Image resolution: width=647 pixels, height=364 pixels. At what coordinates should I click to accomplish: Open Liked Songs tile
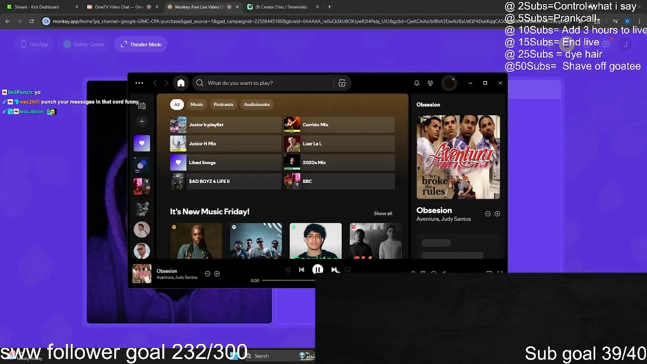click(x=225, y=162)
